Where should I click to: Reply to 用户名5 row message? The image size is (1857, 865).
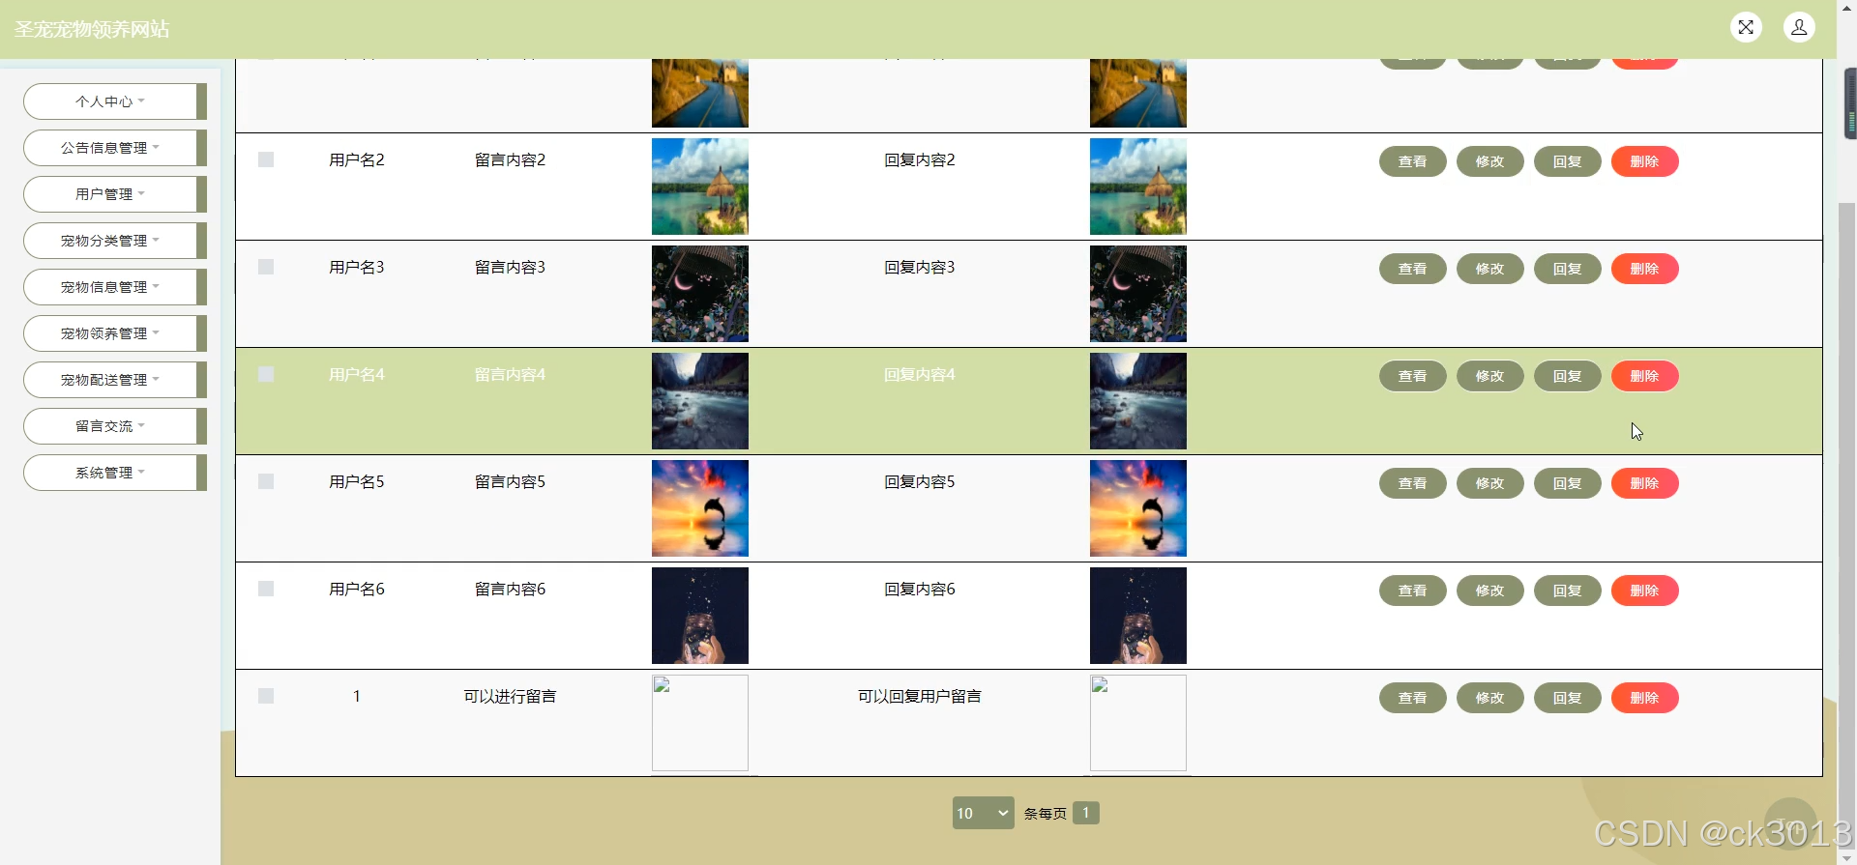[x=1567, y=483]
